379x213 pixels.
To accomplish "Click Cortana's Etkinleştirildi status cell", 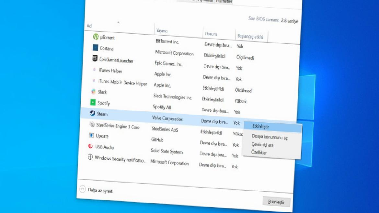I will click(x=215, y=56).
